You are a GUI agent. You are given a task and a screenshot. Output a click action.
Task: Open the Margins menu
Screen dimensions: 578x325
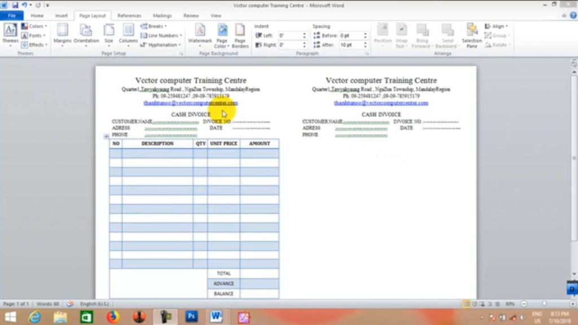pyautogui.click(x=62, y=36)
